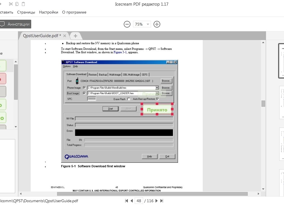Zoom in with the plus icon
The width and height of the screenshot is (284, 205).
point(157,24)
